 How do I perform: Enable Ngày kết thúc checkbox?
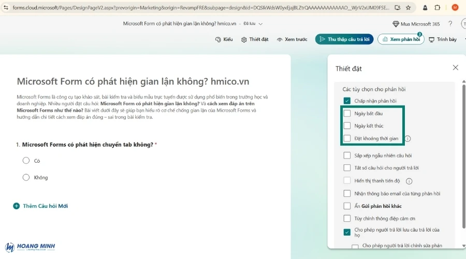(x=347, y=126)
